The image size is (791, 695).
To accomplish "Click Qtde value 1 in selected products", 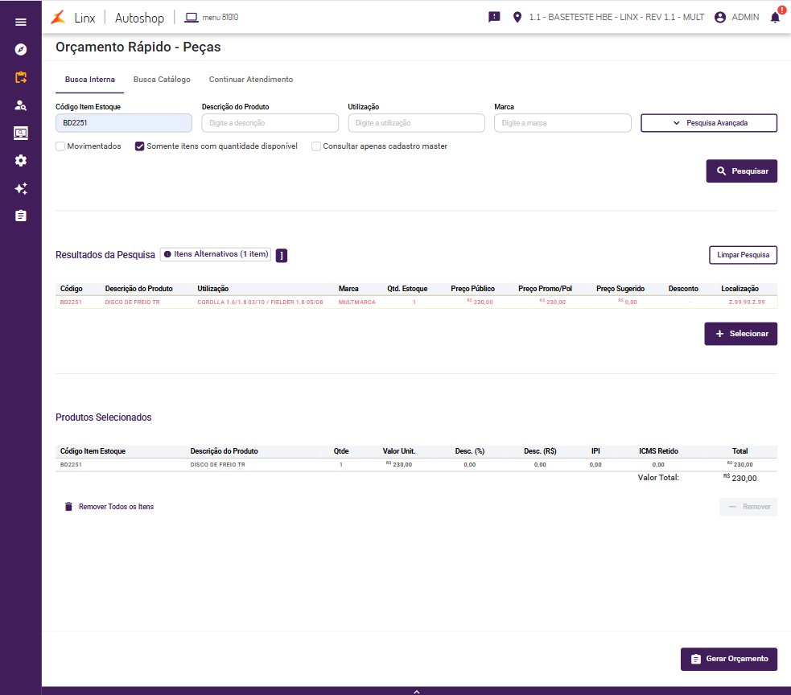I will pyautogui.click(x=341, y=464).
